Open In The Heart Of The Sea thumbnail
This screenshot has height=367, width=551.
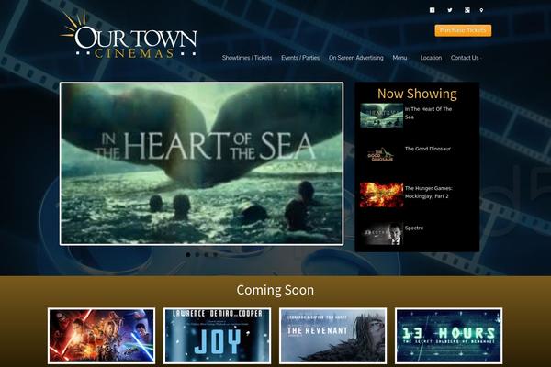coord(381,116)
